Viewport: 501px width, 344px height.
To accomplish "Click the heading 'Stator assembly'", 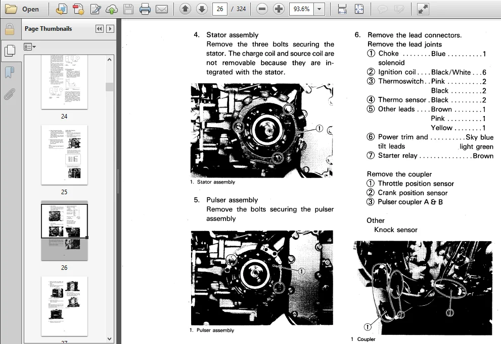I will pyautogui.click(x=232, y=35).
